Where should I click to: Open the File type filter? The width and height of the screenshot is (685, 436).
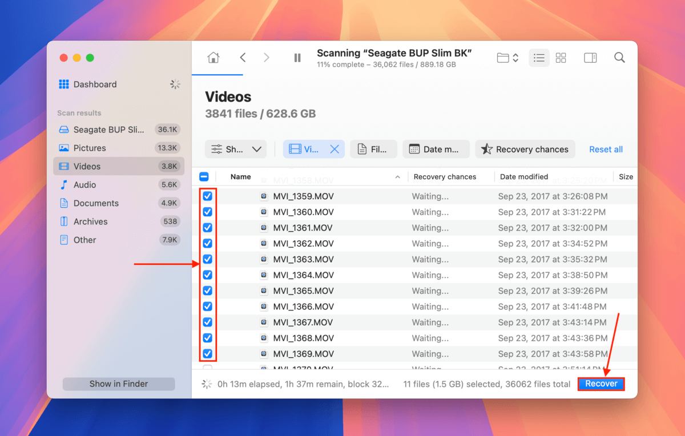click(373, 150)
